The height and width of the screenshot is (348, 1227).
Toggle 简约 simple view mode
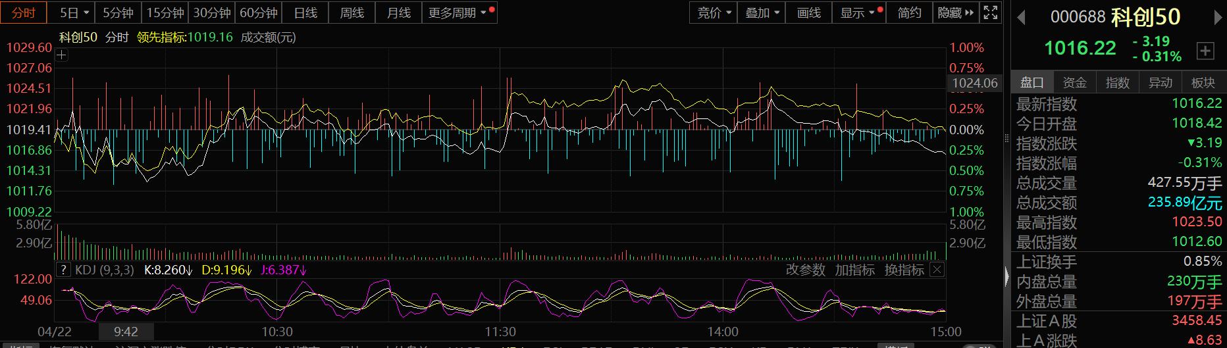point(909,12)
